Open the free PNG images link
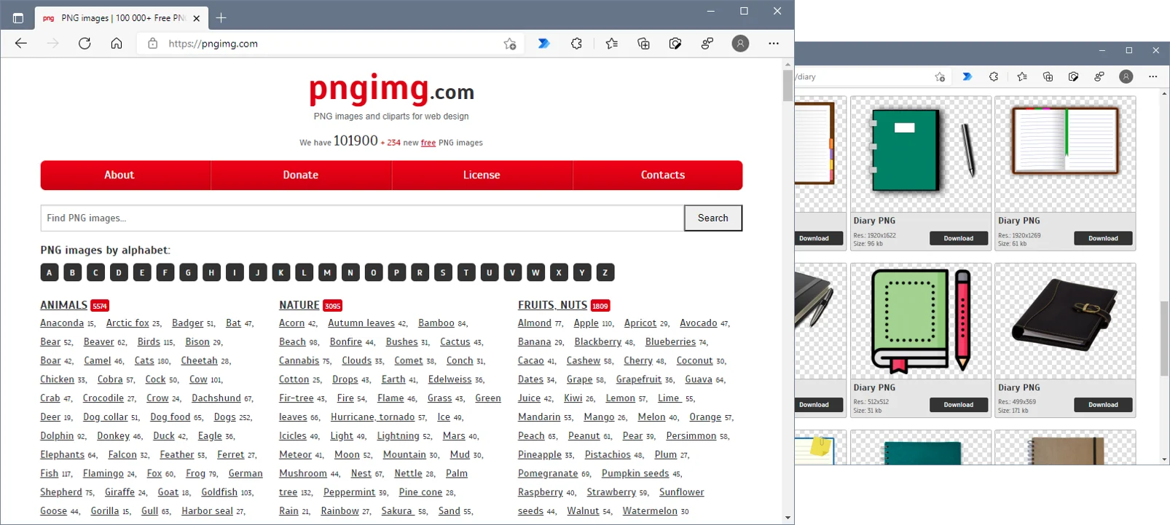1170x525 pixels. (x=428, y=143)
